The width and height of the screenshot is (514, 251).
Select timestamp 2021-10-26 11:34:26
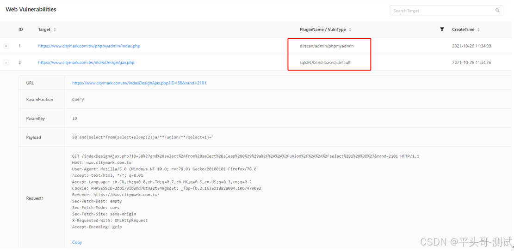point(471,62)
